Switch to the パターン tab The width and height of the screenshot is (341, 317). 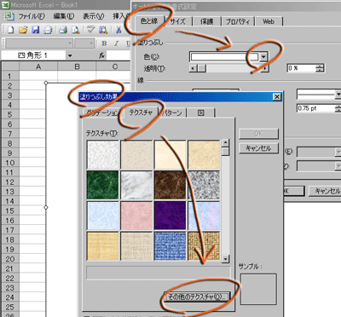pyautogui.click(x=172, y=113)
